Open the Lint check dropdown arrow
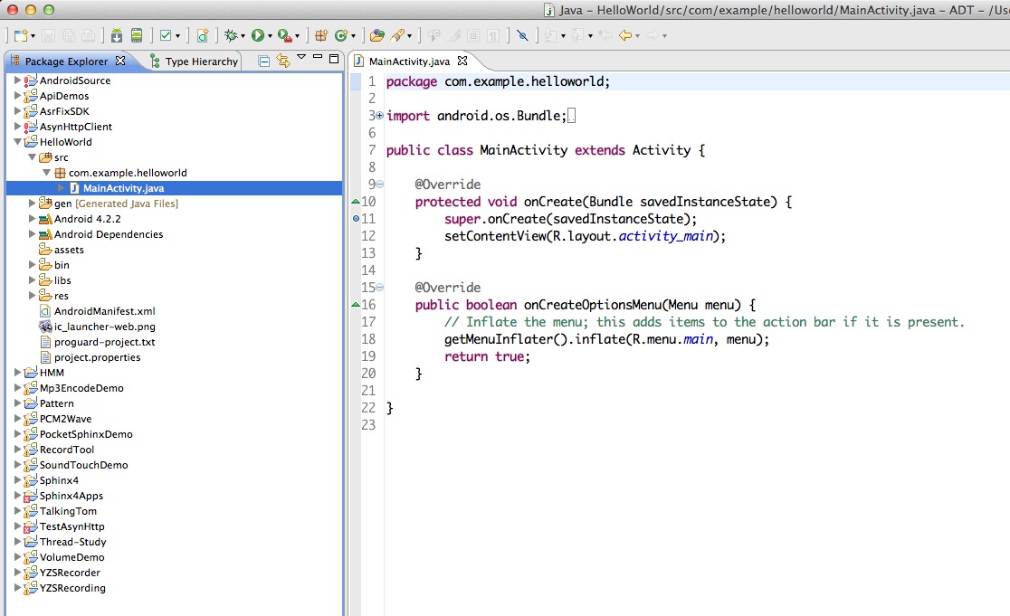 177,36
